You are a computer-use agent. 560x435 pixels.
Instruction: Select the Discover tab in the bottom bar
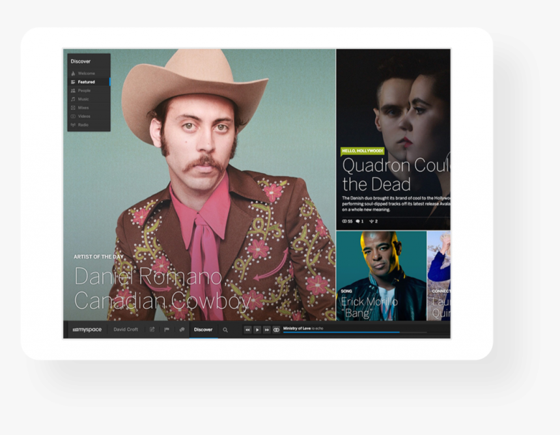click(x=203, y=330)
